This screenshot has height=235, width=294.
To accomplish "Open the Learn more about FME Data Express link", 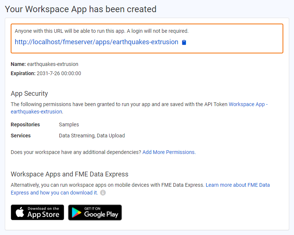I will pos(238,185).
